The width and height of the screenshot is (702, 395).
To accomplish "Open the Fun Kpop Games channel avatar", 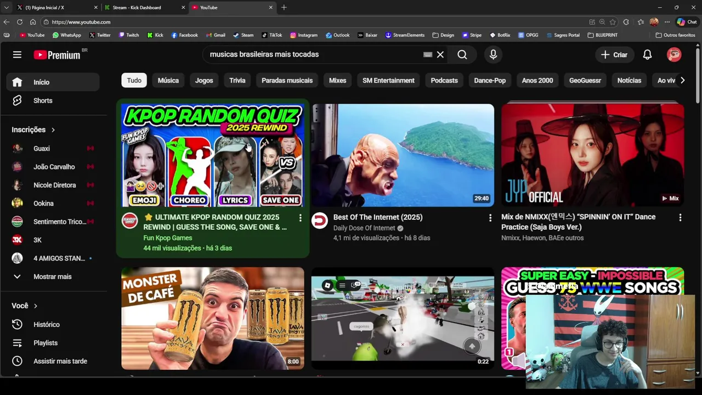I will 129,221.
